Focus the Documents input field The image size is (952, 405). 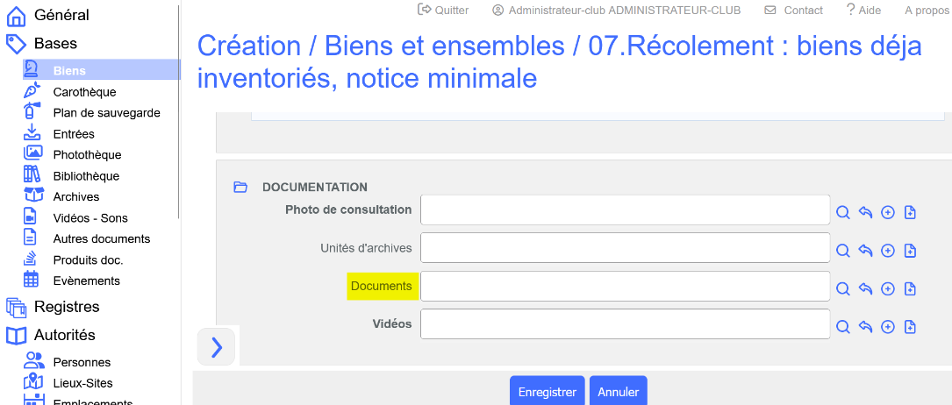coord(625,286)
